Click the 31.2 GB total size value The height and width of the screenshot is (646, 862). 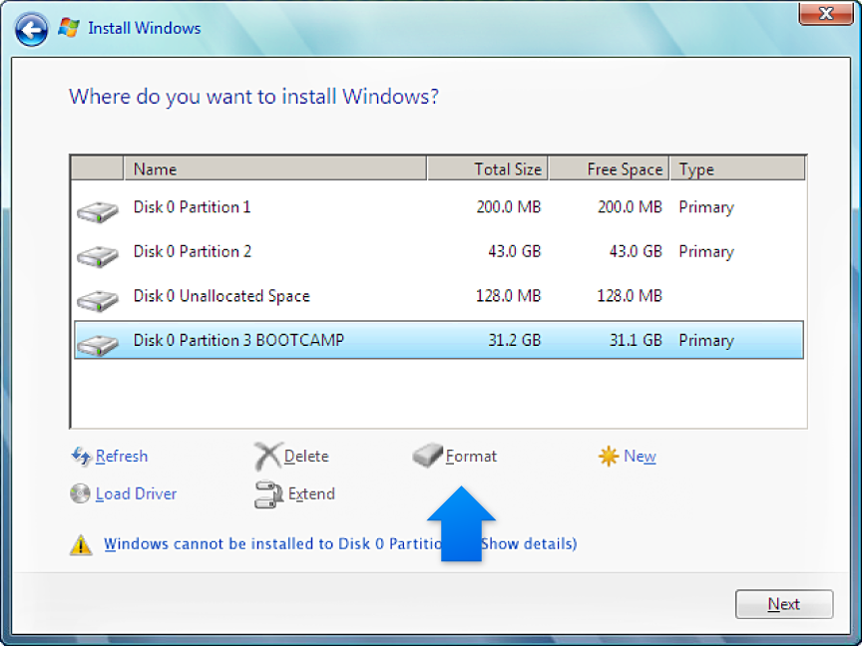(515, 341)
